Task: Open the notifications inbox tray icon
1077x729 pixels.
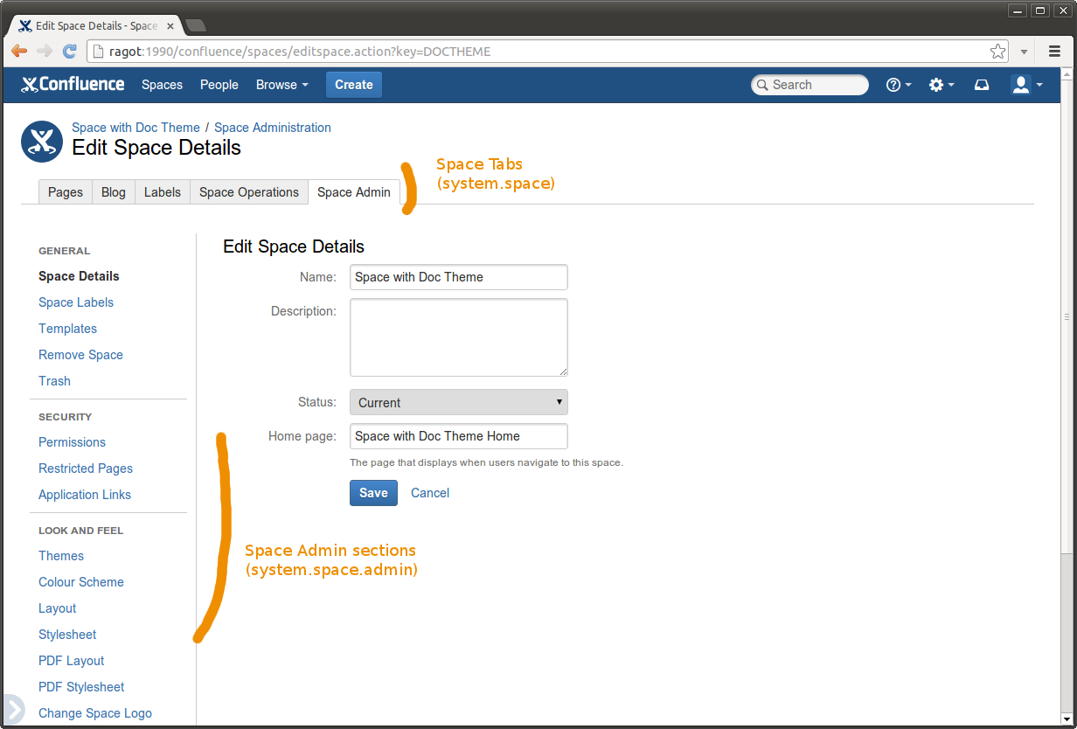Action: point(982,85)
